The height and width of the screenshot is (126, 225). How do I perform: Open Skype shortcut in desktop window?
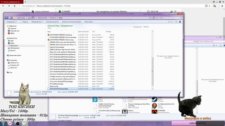point(95,99)
